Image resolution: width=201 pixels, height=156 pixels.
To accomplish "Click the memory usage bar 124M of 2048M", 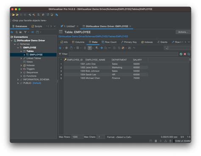I will [x=182, y=141].
